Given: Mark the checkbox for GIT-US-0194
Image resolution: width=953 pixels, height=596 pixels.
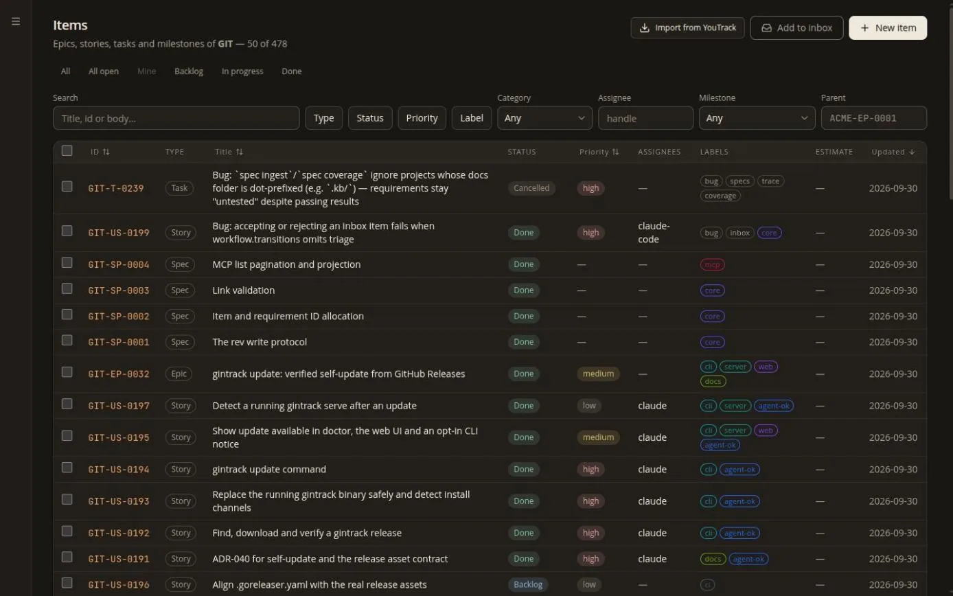Looking at the screenshot, I should coord(67,468).
